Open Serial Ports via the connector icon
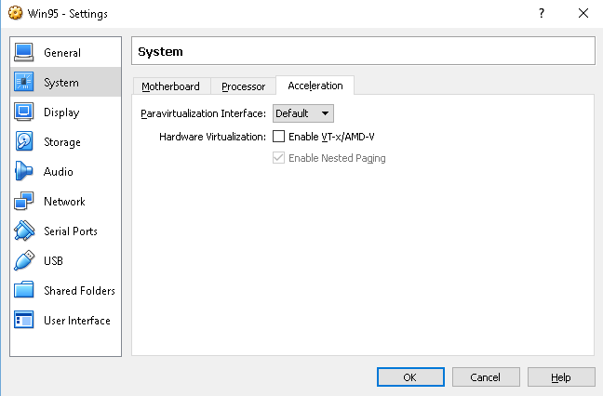 24,231
